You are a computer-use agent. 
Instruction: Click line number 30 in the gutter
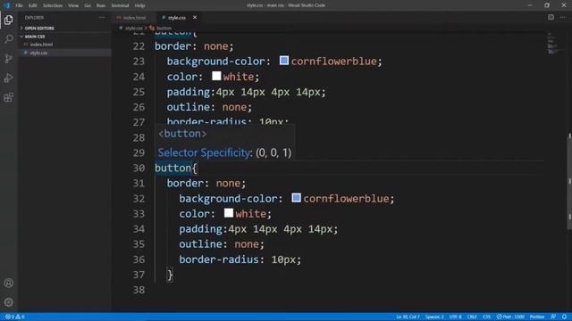coord(139,168)
